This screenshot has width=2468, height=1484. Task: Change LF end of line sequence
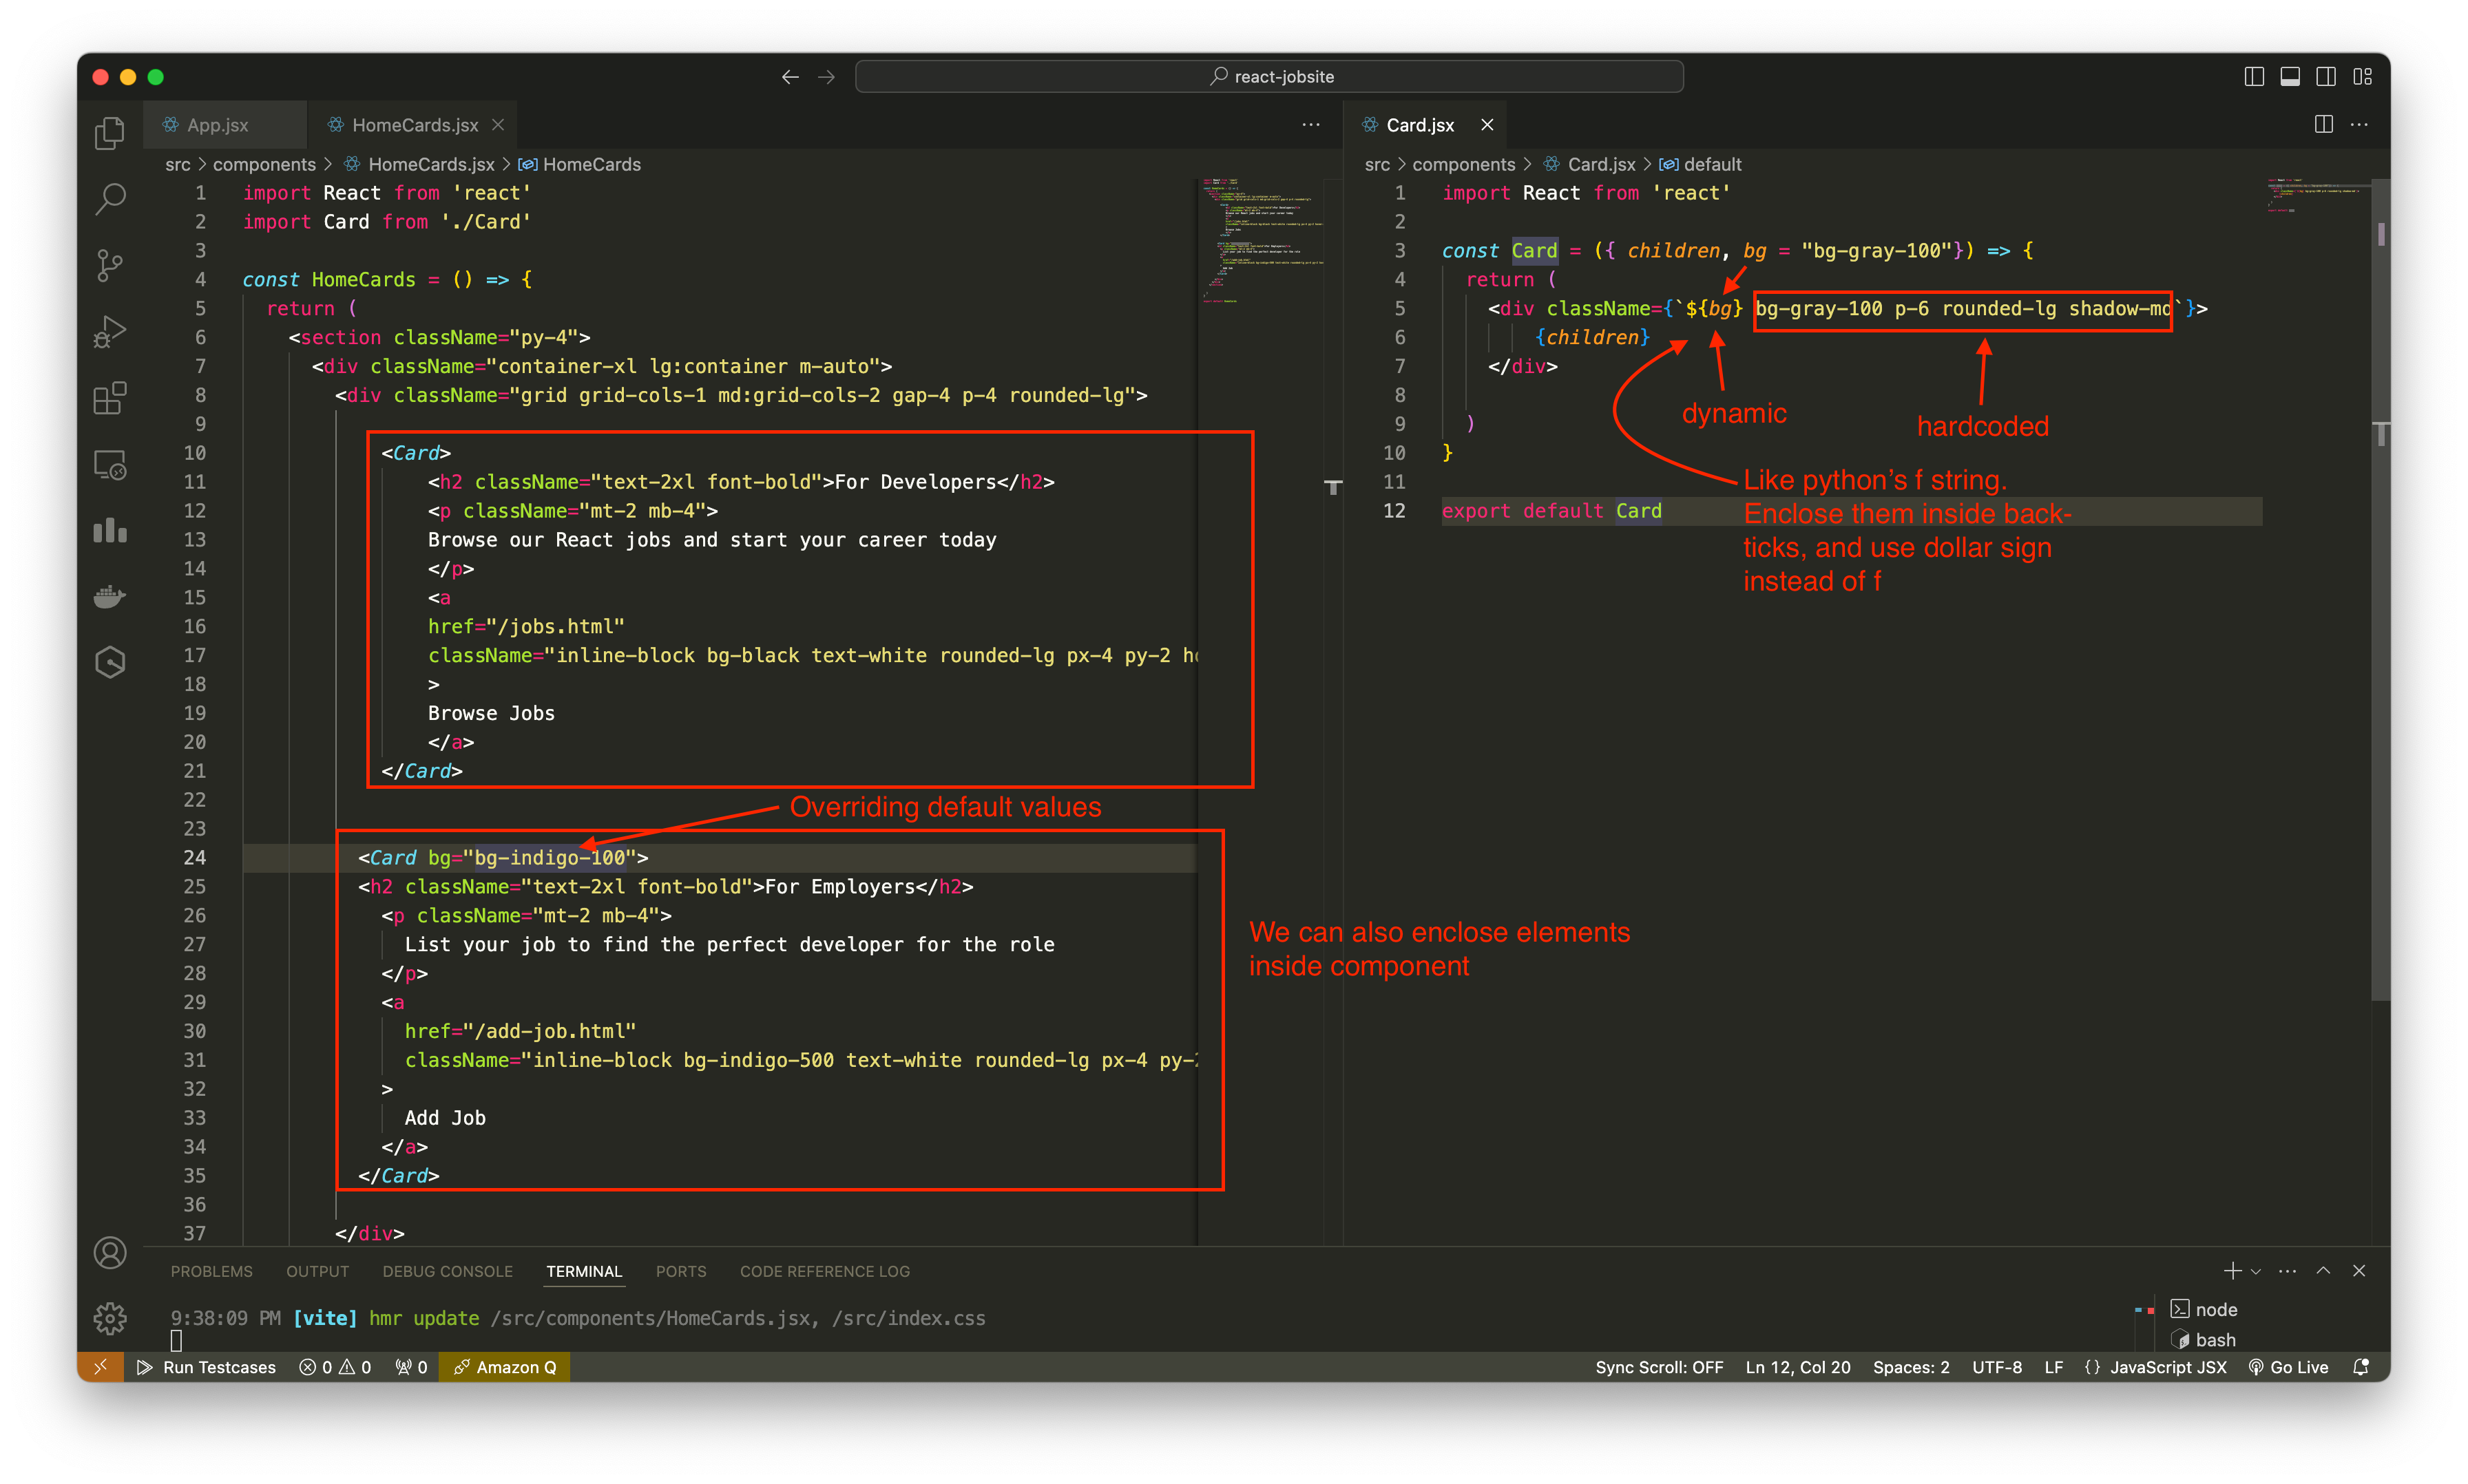2054,1367
